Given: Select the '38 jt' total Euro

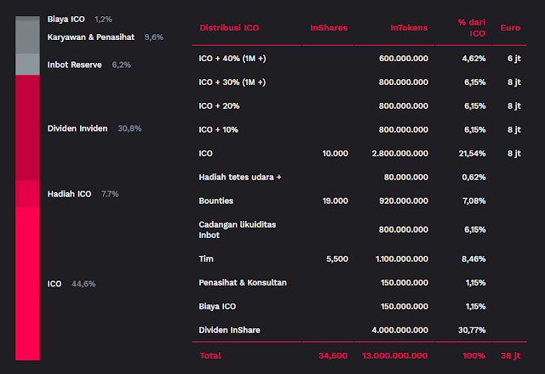Looking at the screenshot, I should point(511,355).
